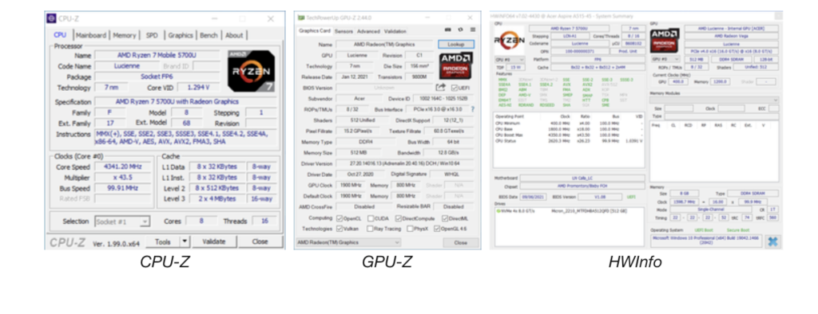Click the Tools dropdown arrow in CPU-Z

185,241
